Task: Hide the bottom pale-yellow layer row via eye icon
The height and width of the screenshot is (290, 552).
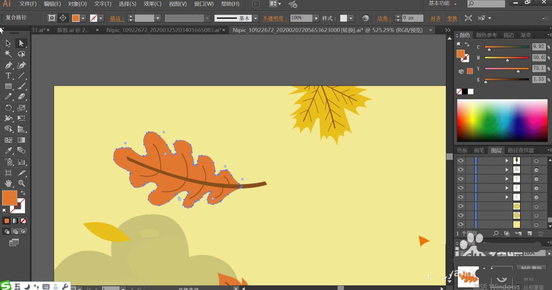Action: click(461, 224)
